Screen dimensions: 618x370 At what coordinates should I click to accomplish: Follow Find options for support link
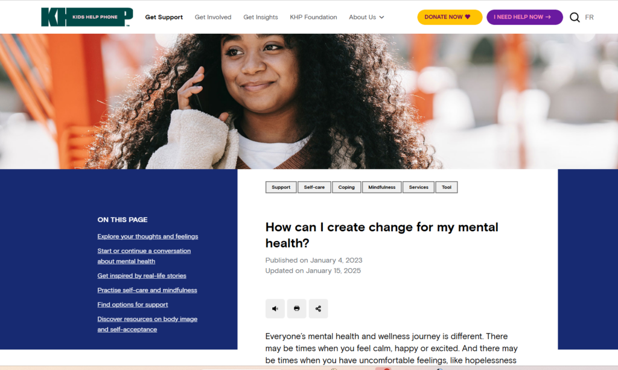click(x=133, y=305)
